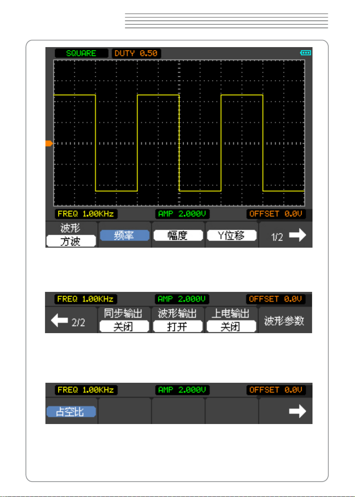355x497 pixels.
Task: Click OFFSET 0.0V in the 占空比 menu strip
Action: tap(276, 390)
